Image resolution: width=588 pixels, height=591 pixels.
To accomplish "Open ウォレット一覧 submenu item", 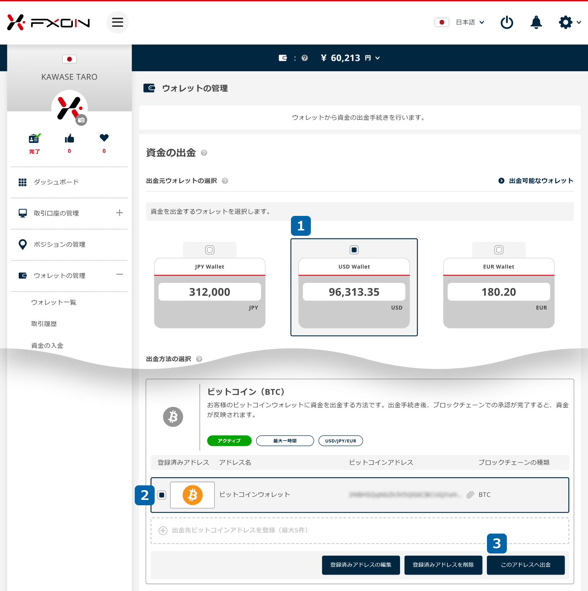I will coord(54,302).
